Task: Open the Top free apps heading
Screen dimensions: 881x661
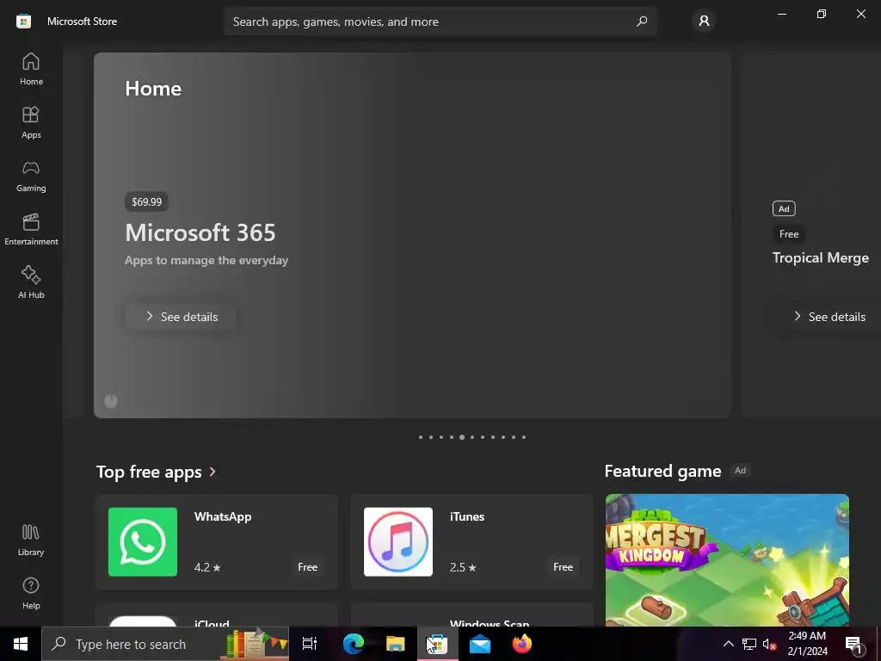Action: [149, 472]
